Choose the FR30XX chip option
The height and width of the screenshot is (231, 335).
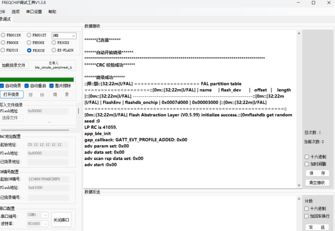click(55, 43)
